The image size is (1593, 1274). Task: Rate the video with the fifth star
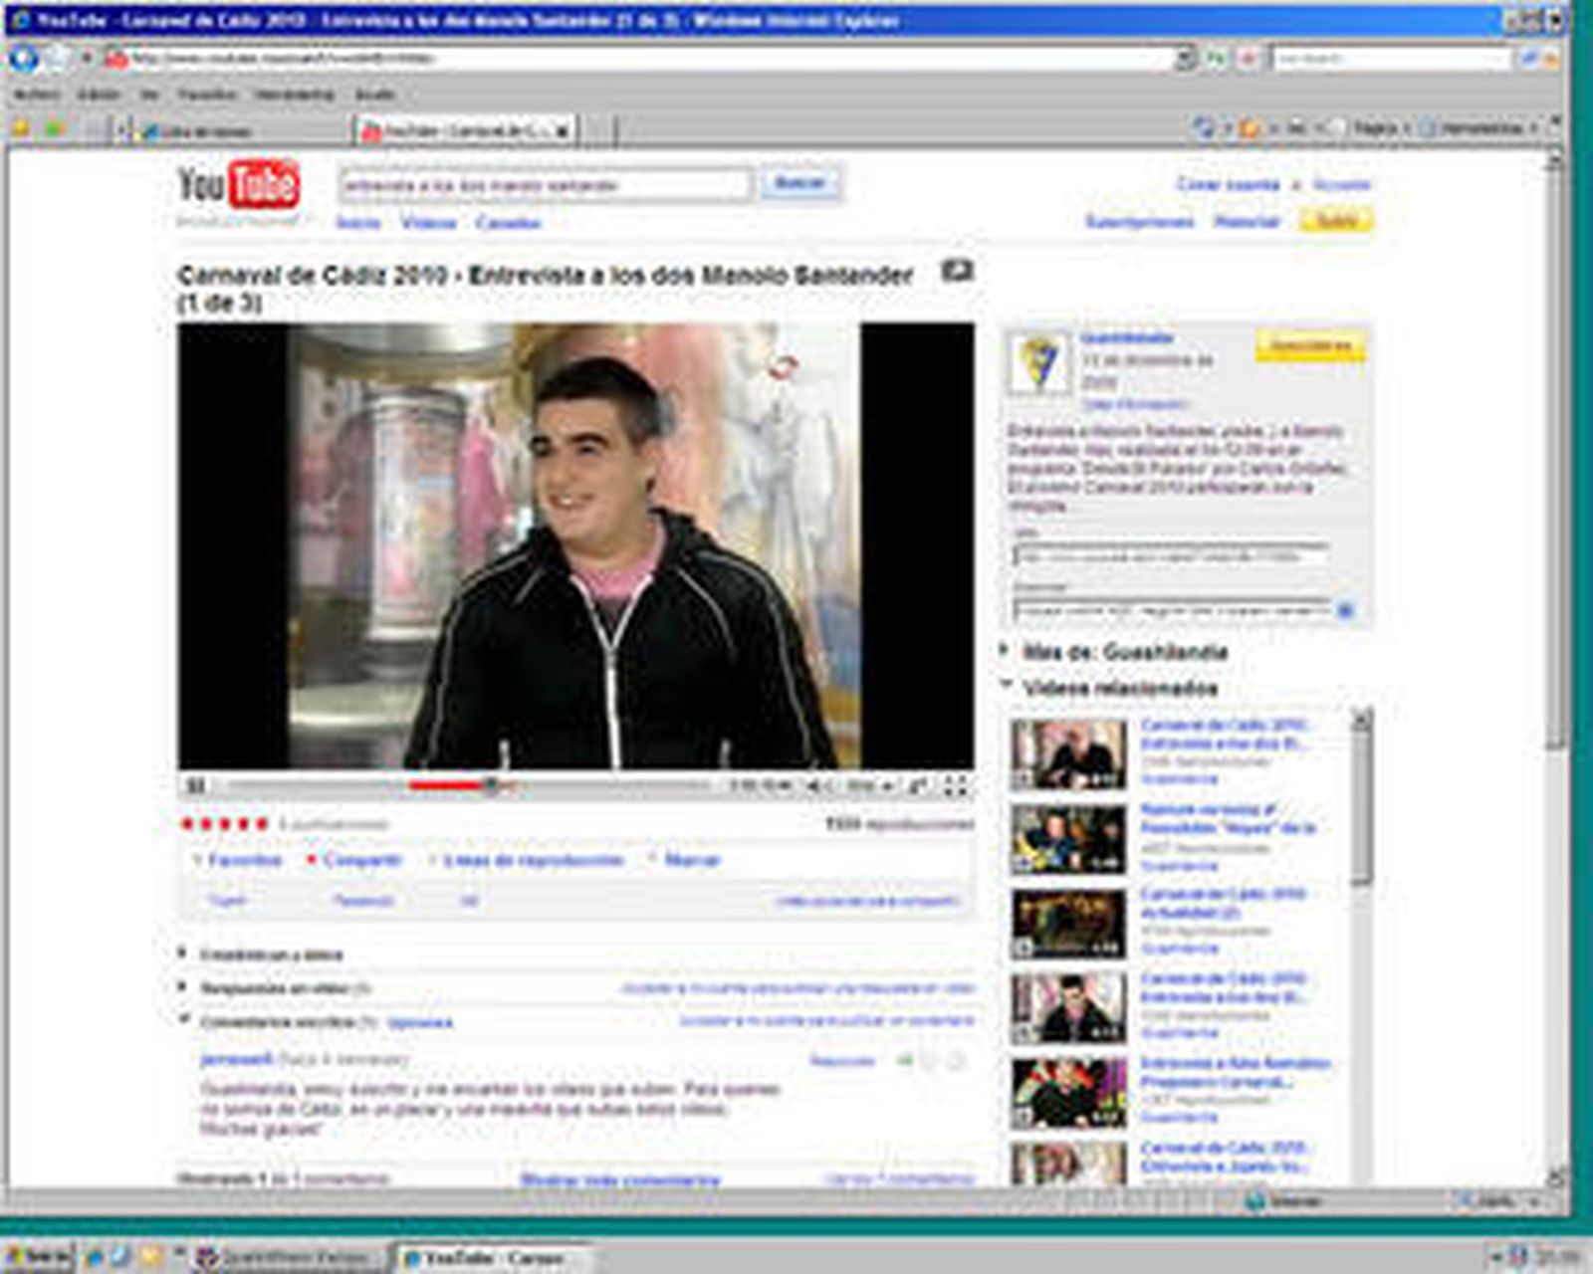262,824
